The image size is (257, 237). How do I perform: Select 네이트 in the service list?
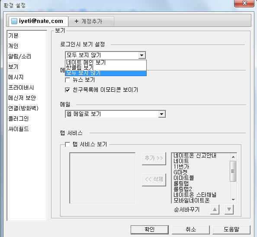[x=181, y=161]
